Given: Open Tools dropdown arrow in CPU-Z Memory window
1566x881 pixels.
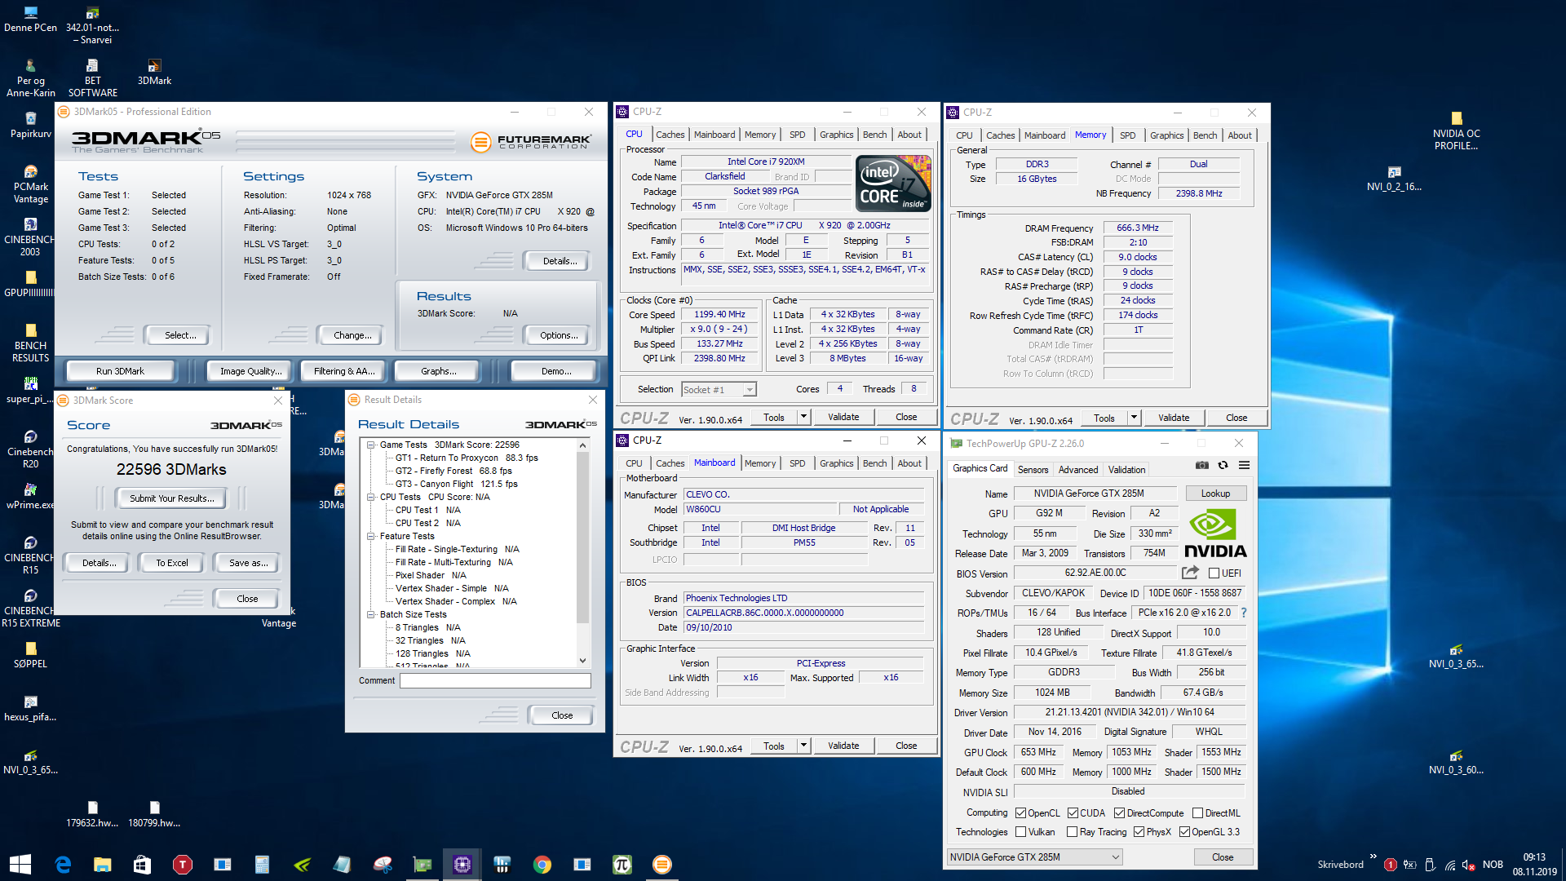Looking at the screenshot, I should 1134,418.
